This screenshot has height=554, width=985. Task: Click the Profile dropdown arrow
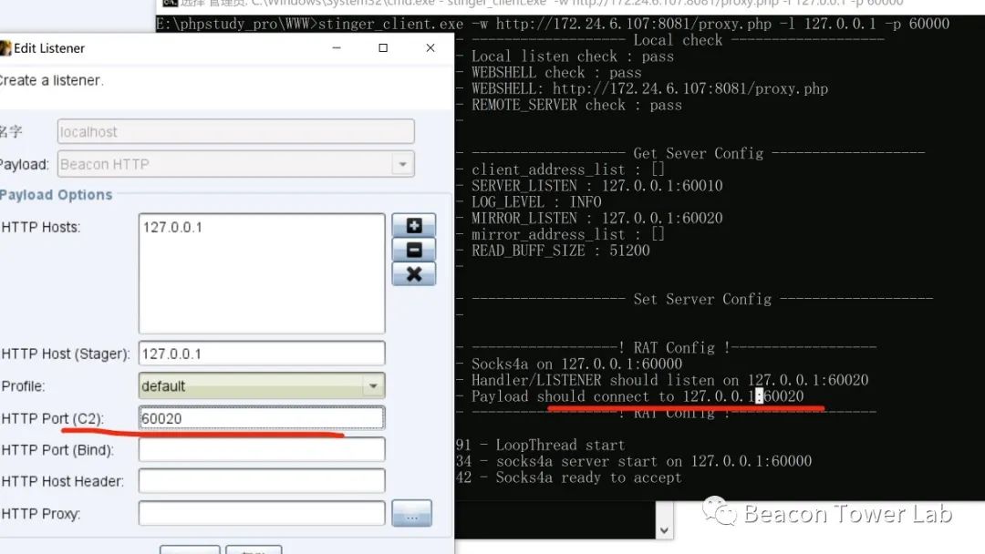[x=372, y=386]
